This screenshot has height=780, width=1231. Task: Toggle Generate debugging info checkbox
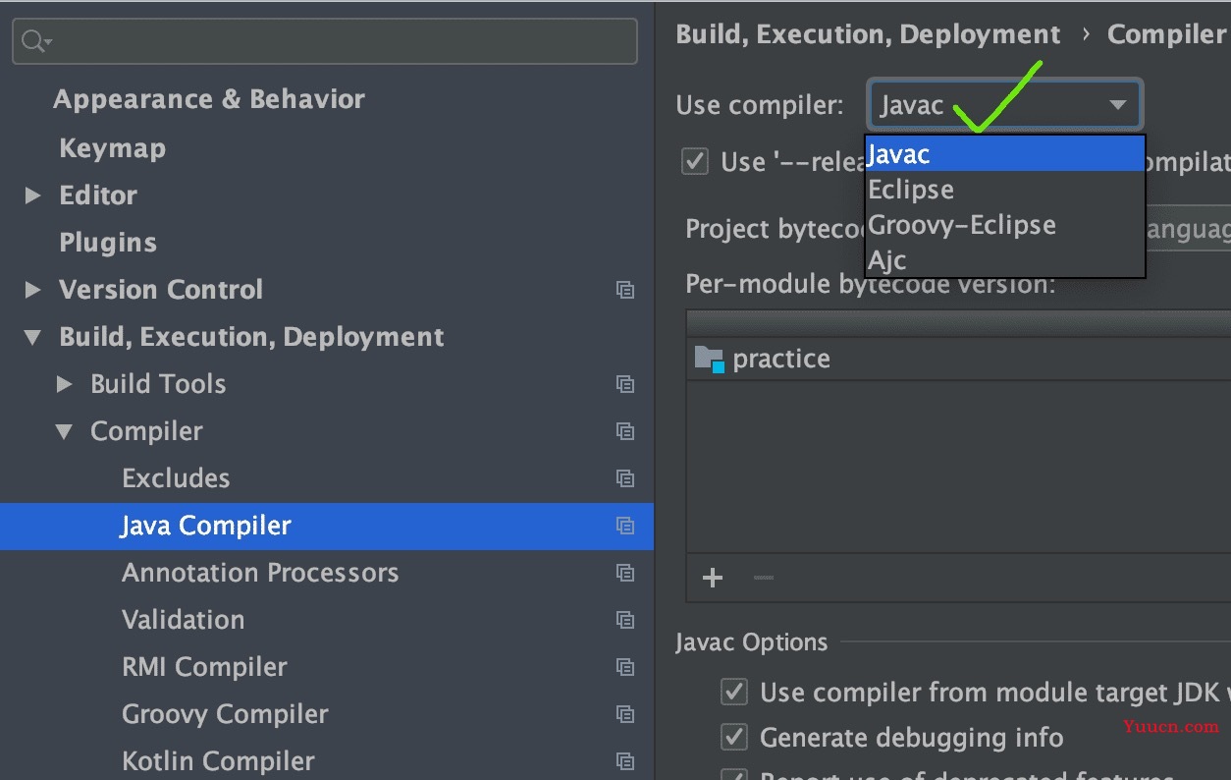[733, 737]
